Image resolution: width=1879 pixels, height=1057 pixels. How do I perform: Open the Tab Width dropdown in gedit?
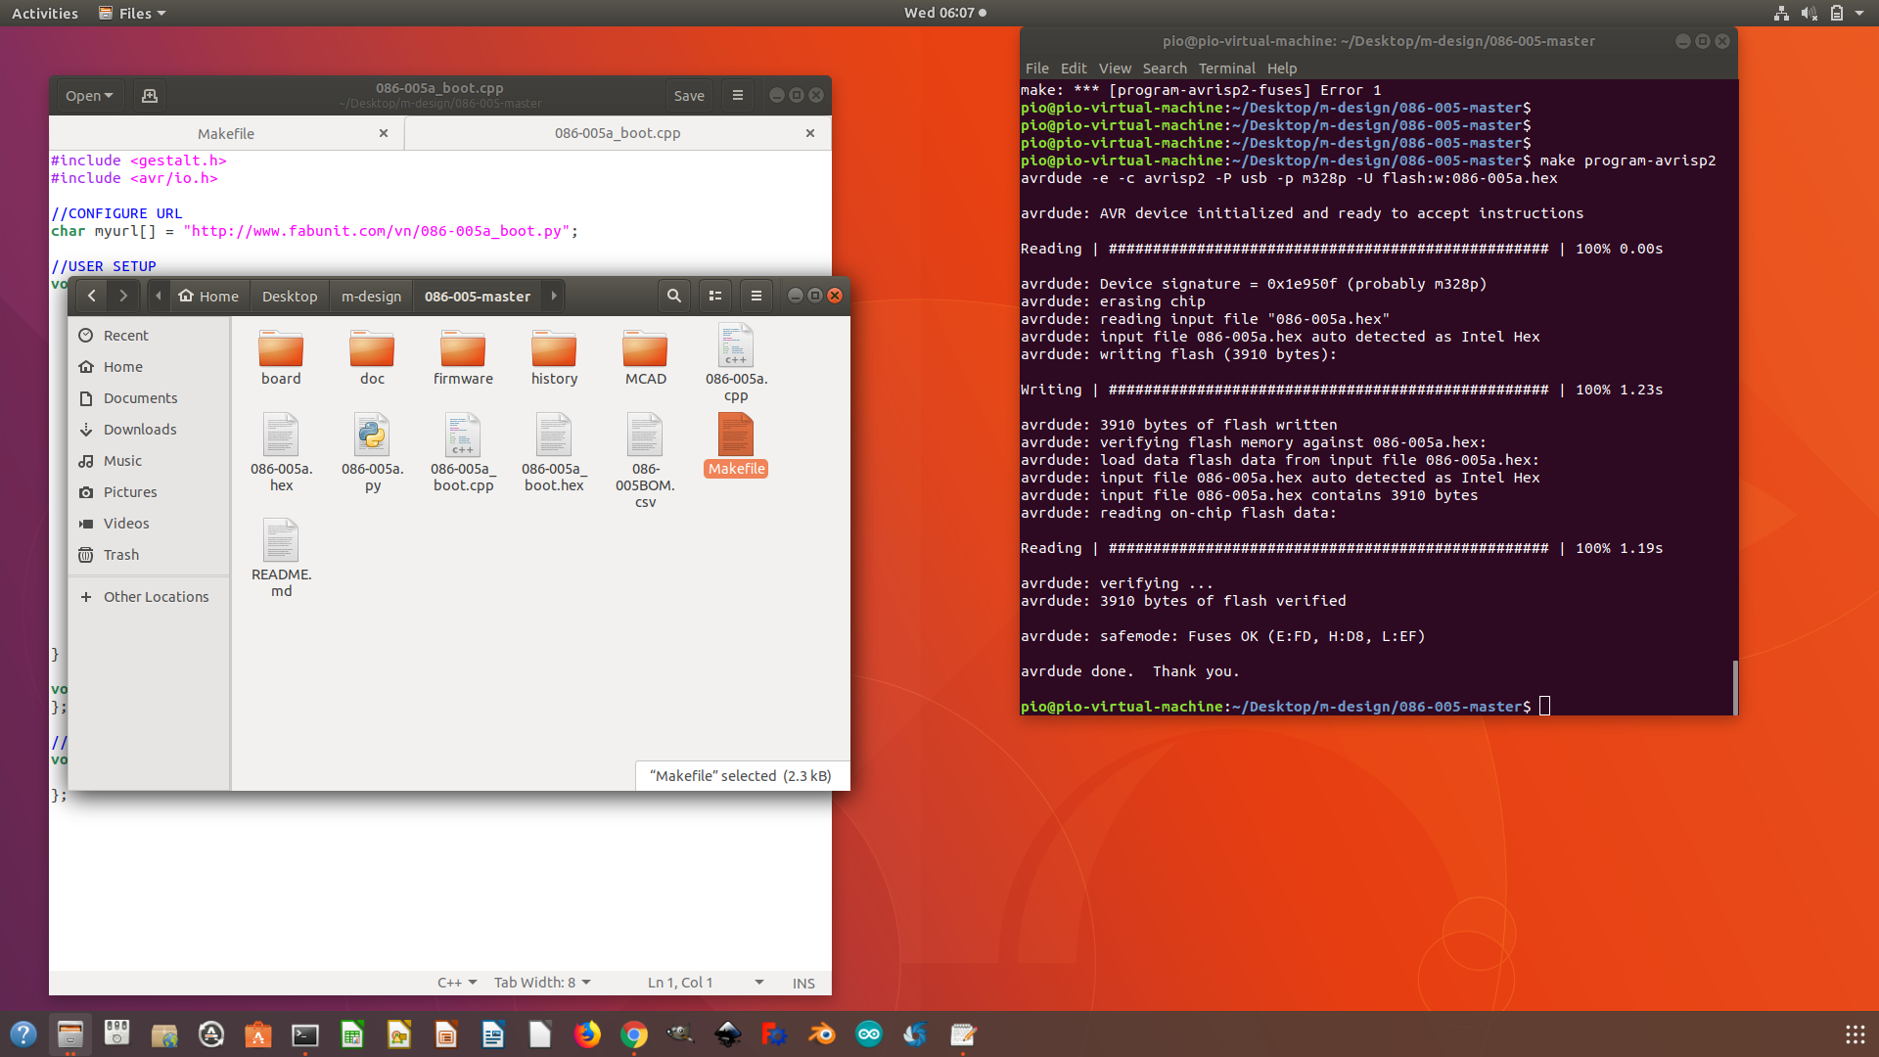coord(542,983)
